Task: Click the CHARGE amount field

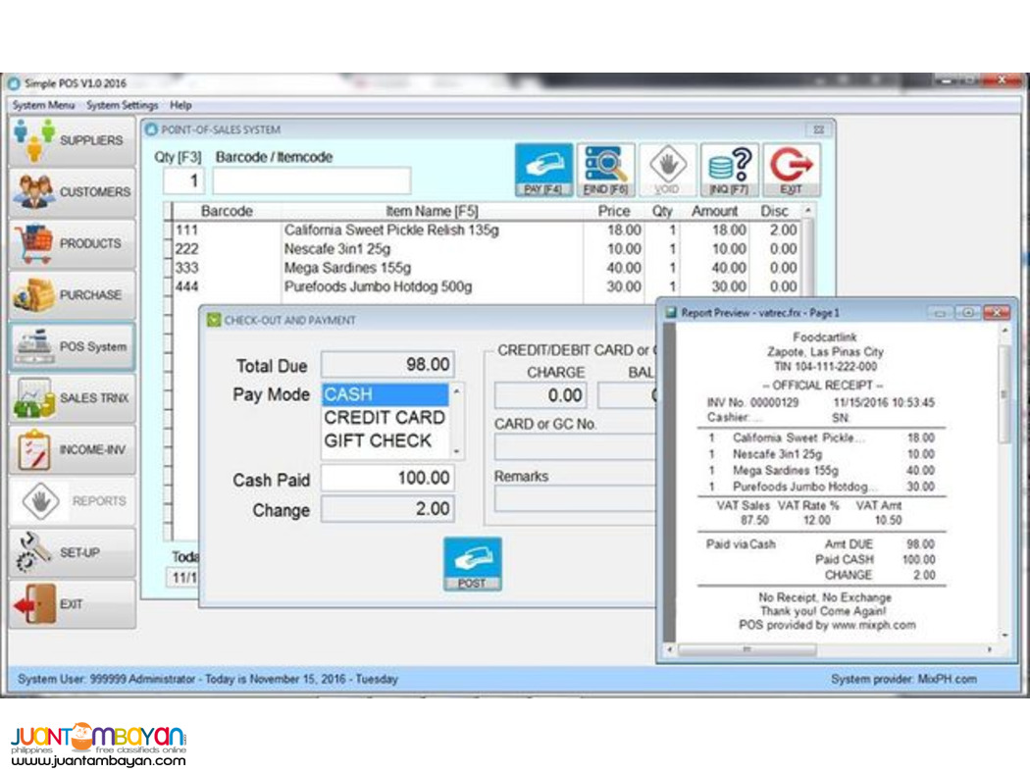Action: coord(540,395)
